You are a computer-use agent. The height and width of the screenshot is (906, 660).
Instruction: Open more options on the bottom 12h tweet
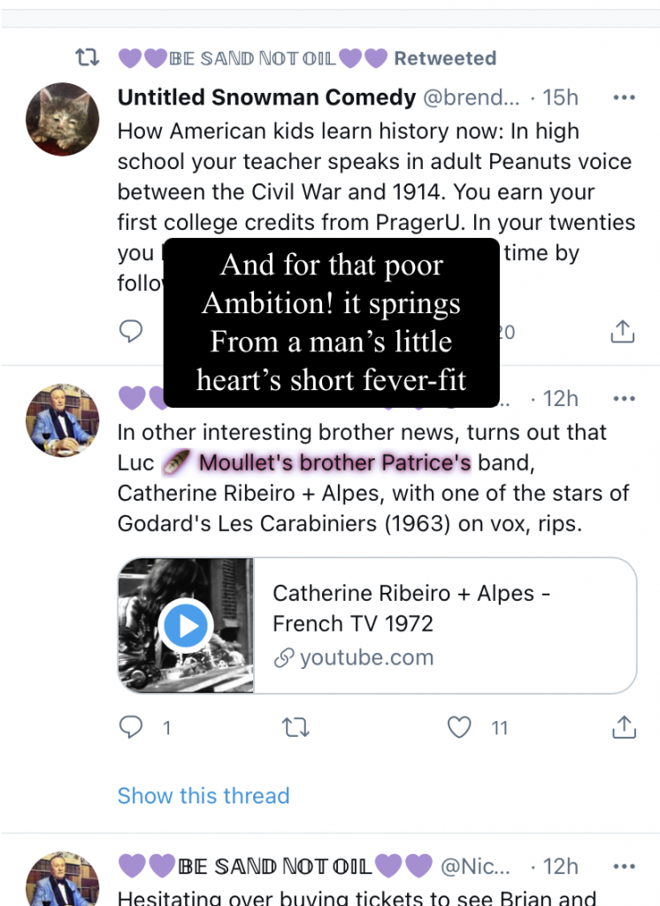[x=624, y=866]
